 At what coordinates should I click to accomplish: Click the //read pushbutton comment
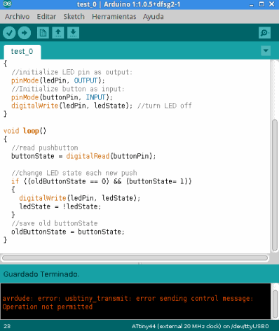45,148
